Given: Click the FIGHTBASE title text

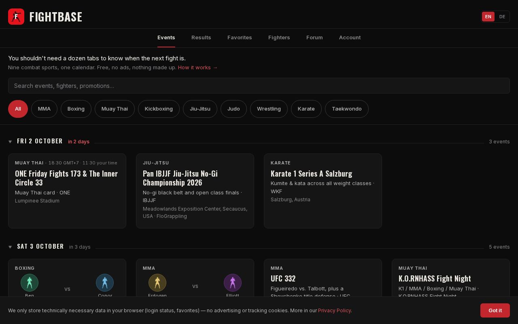Looking at the screenshot, I should tap(56, 17).
